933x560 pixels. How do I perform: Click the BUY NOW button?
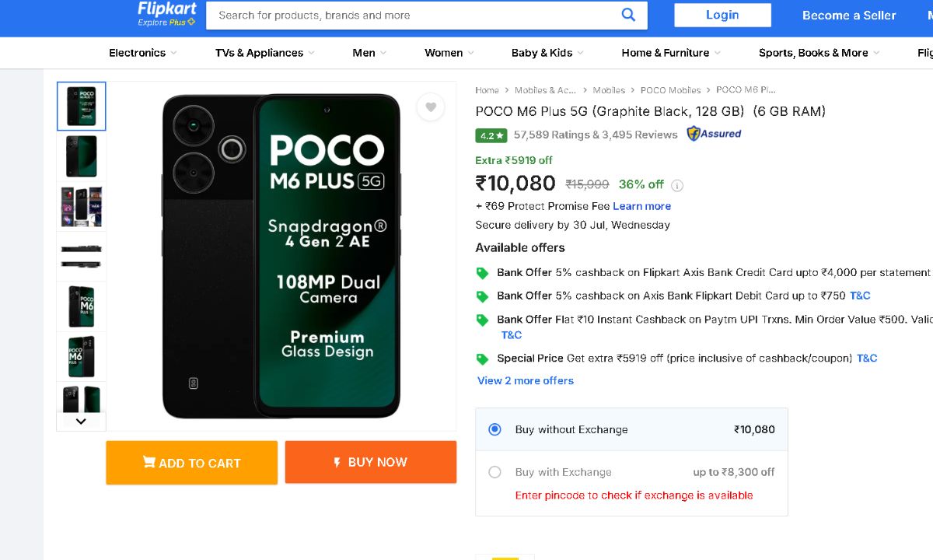point(370,462)
